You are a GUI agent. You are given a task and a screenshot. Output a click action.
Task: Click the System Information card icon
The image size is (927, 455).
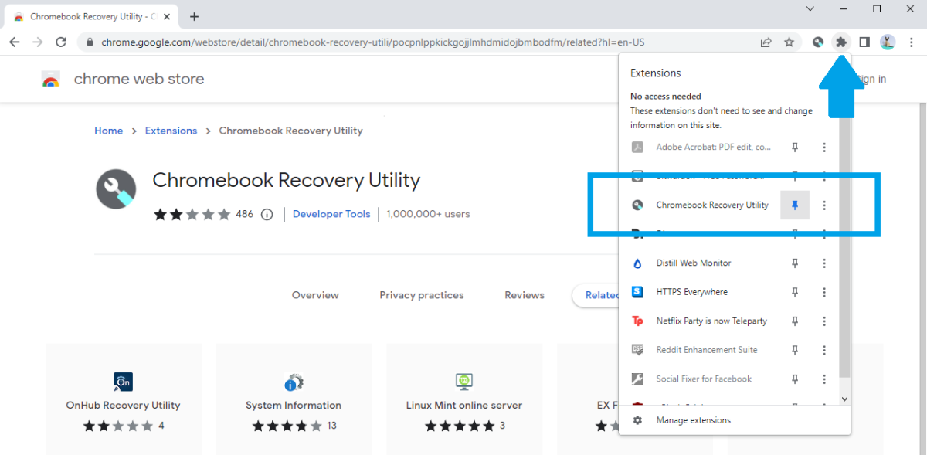[x=294, y=382]
